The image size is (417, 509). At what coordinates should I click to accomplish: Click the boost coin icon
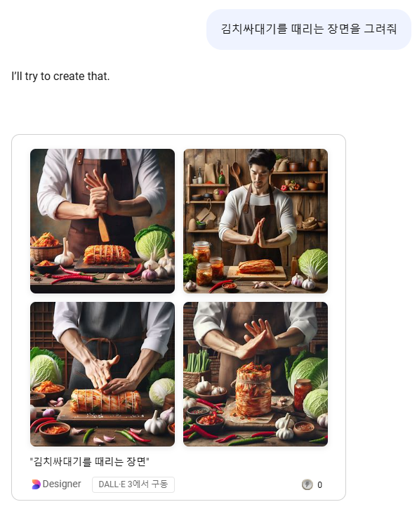point(307,484)
